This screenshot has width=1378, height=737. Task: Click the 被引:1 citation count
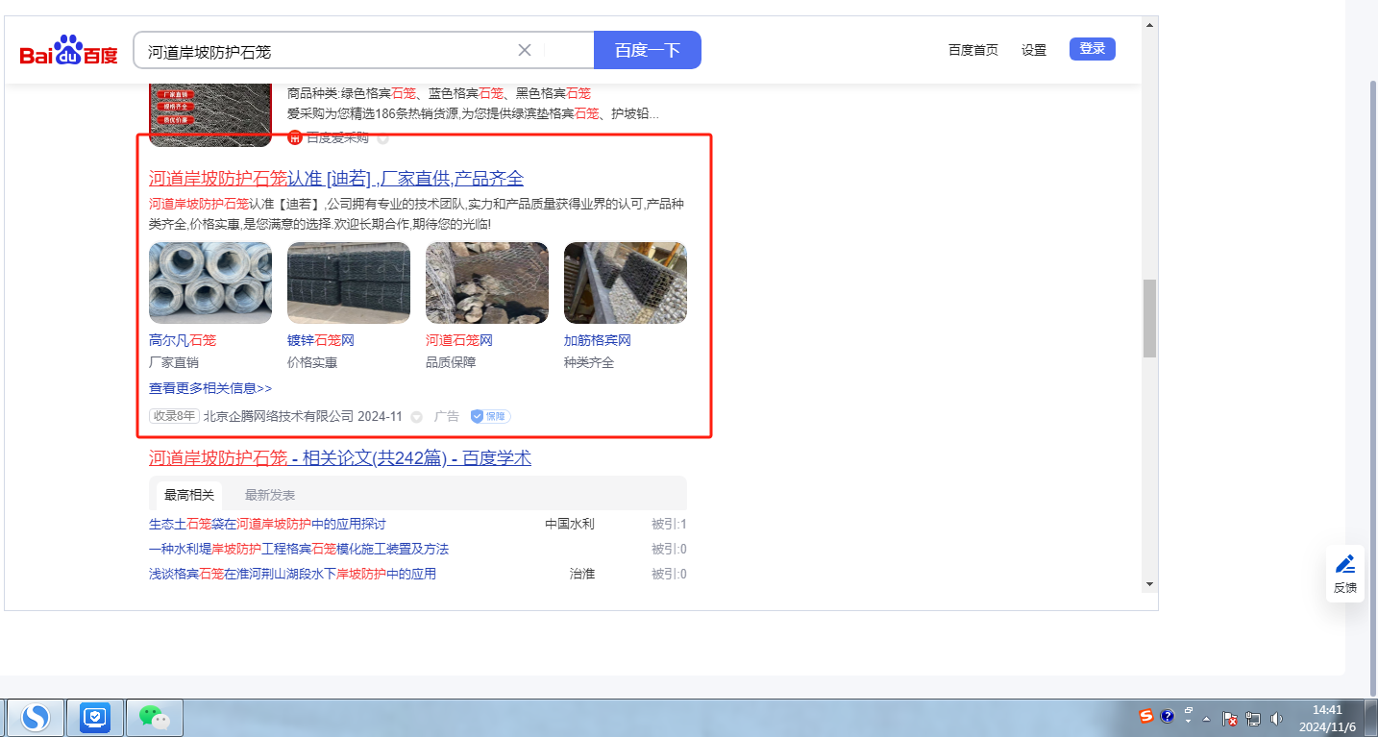669,524
